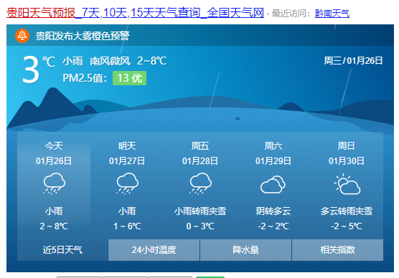The image size is (399, 278).
Task: Click the 南风微风 wind text
Action: [110, 61]
